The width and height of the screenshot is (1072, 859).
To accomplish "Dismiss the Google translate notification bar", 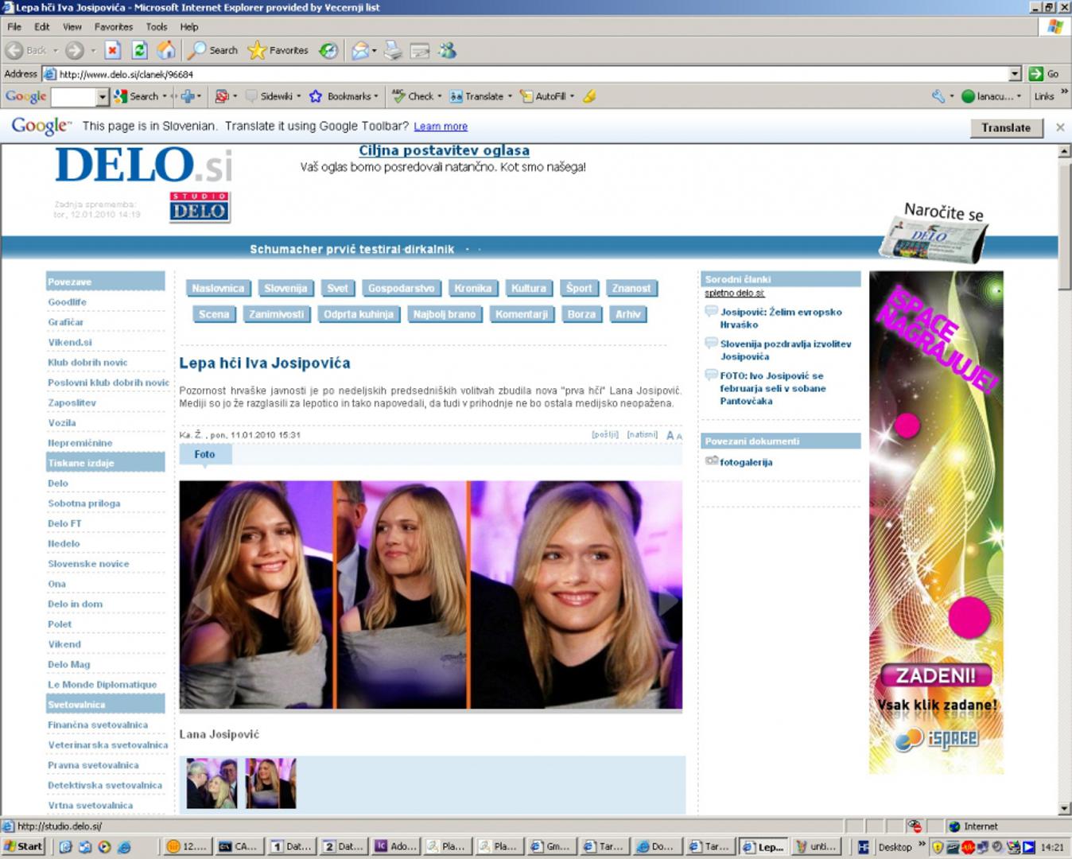I will (1059, 127).
